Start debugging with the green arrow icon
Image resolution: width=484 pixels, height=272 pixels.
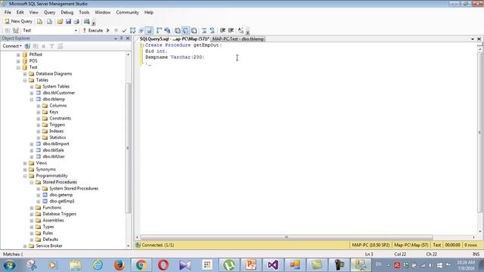pos(108,30)
